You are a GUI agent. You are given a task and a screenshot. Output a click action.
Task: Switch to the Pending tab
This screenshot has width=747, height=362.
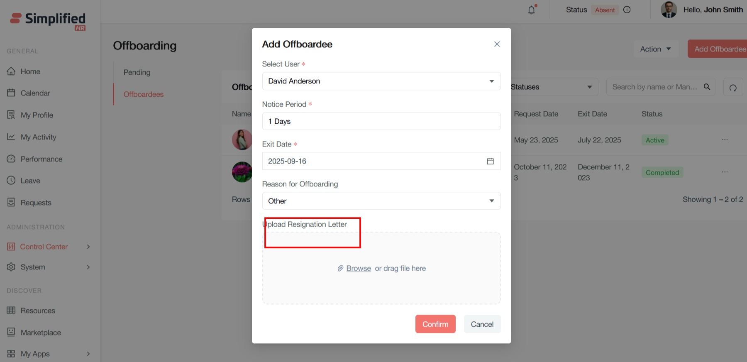point(137,72)
